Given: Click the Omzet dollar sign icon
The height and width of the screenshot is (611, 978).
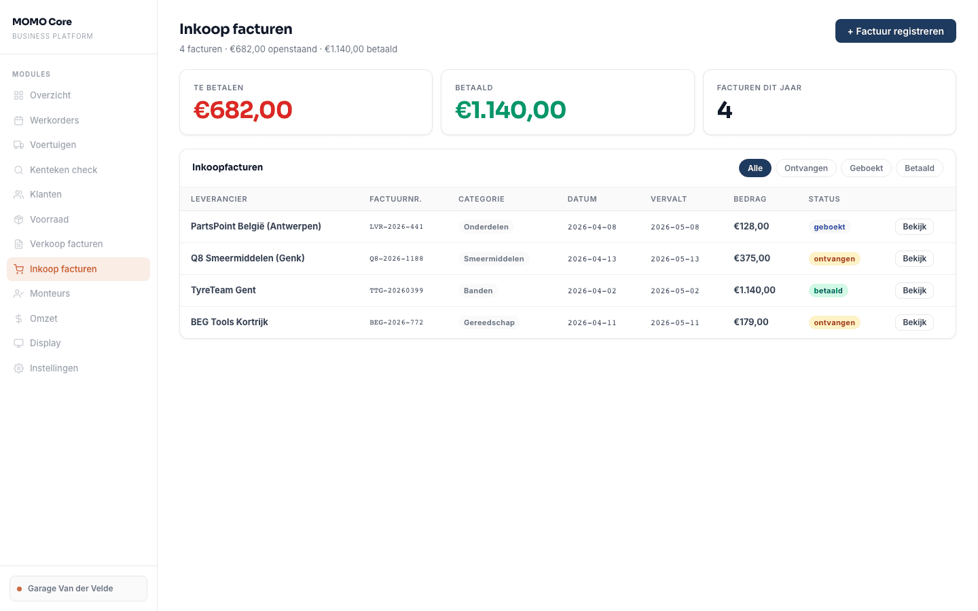Looking at the screenshot, I should click(19, 319).
